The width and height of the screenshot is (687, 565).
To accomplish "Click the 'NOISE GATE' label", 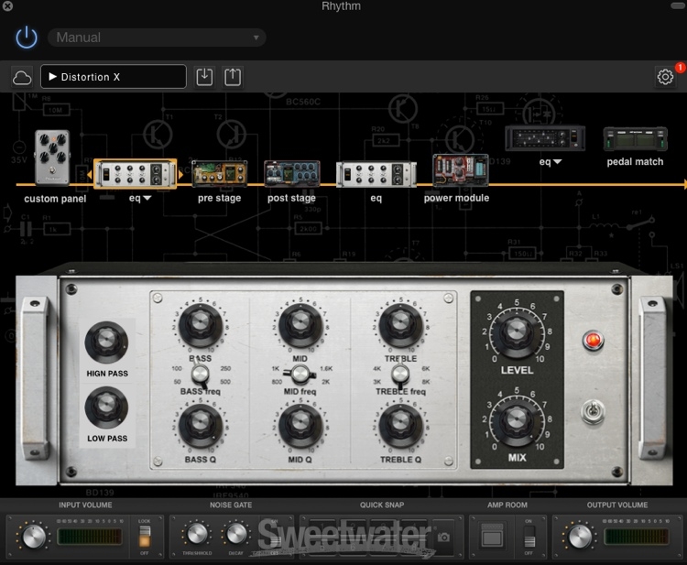I will 231,505.
